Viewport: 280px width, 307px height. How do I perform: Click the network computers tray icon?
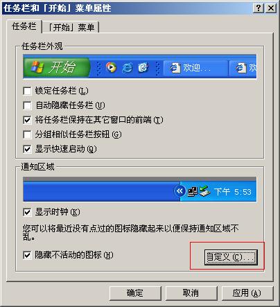tap(192, 191)
